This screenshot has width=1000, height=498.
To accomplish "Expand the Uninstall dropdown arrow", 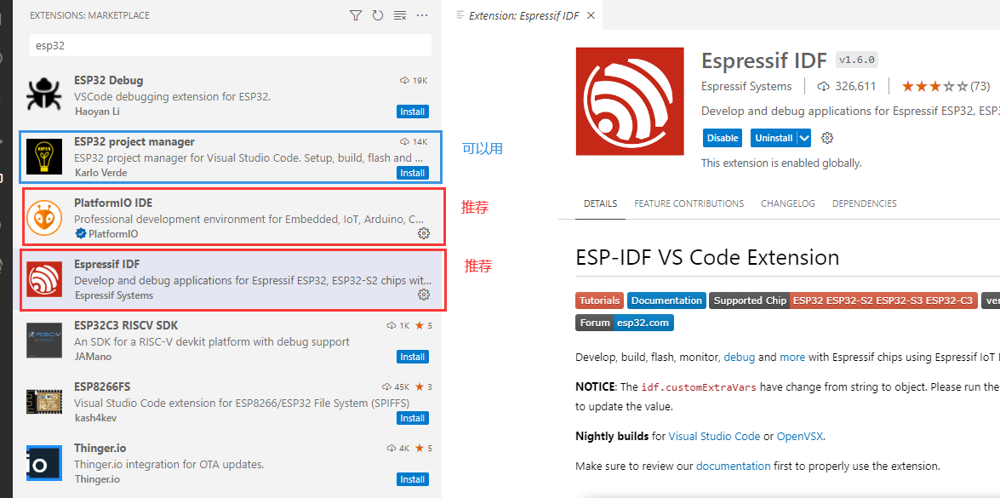I will tap(803, 138).
